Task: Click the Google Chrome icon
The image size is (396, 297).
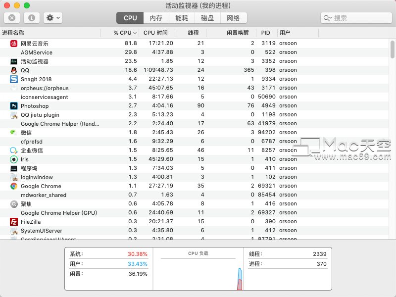Action: [x=14, y=186]
